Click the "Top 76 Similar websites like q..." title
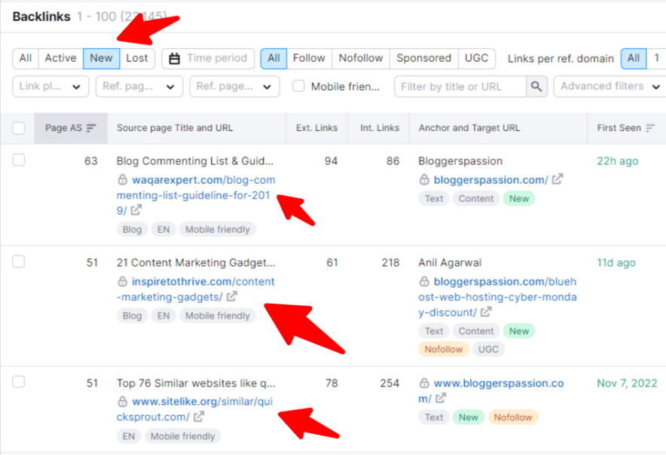Screen dimensions: 666x455 (196, 383)
